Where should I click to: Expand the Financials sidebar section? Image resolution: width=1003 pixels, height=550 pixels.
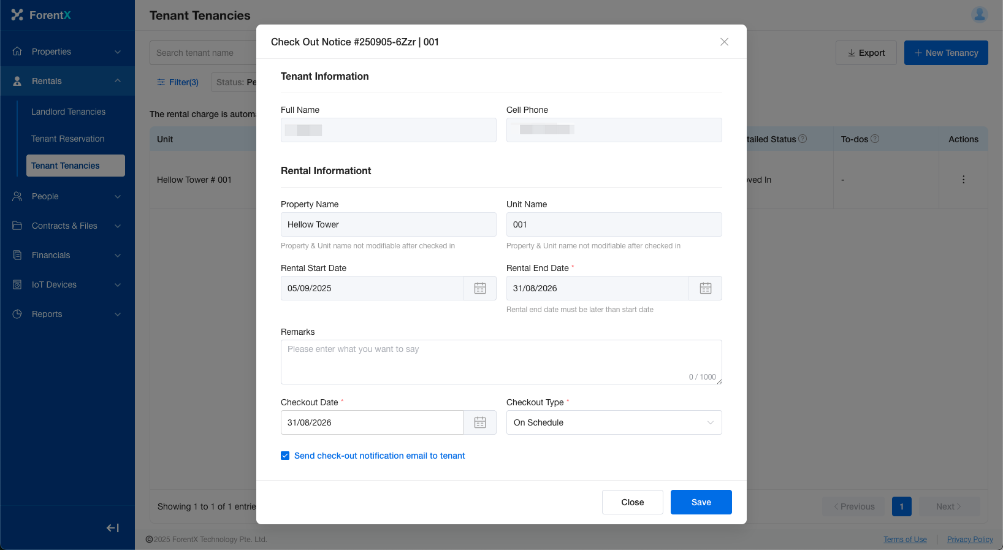[67, 255]
